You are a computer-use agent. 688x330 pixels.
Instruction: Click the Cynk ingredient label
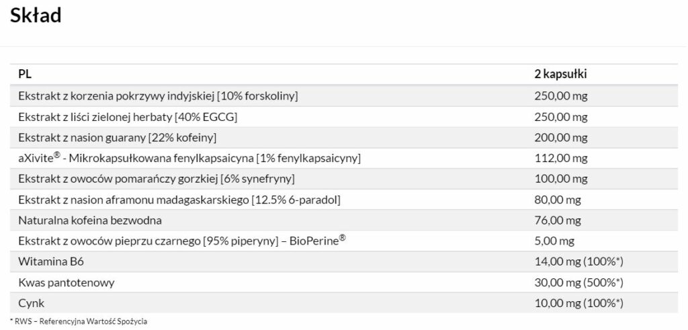[x=32, y=304]
